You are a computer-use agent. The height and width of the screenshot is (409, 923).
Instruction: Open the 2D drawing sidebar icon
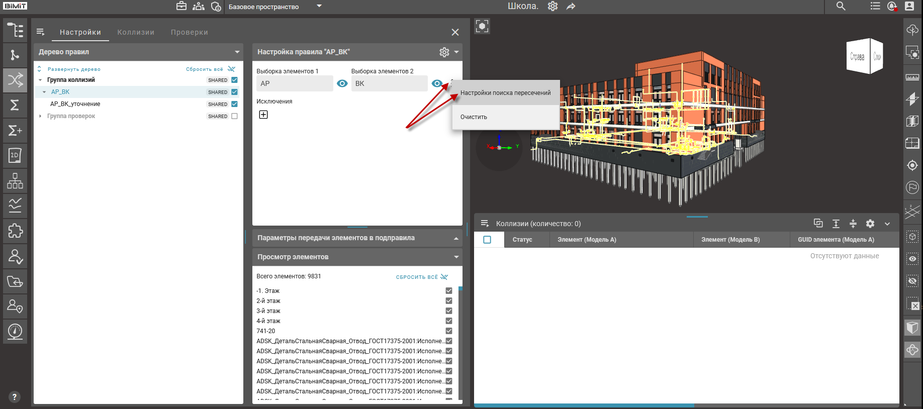[15, 156]
